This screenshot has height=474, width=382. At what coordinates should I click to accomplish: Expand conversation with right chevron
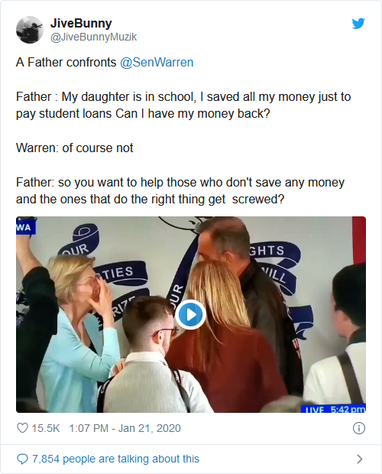point(359,459)
